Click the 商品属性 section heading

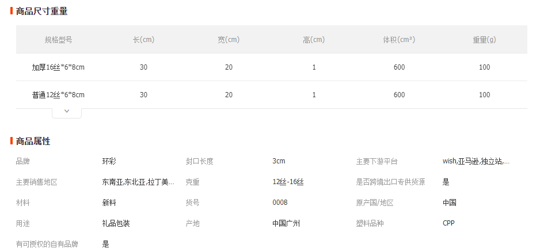[x=33, y=141]
